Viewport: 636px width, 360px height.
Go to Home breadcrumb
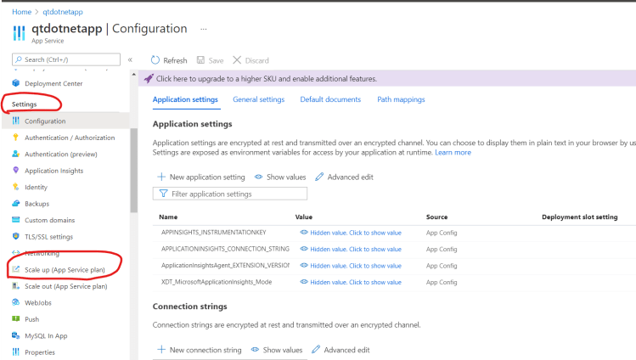pyautogui.click(x=21, y=12)
